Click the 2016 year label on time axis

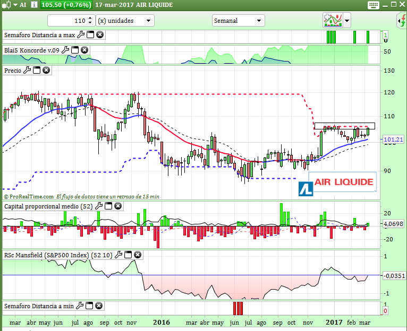click(162, 322)
